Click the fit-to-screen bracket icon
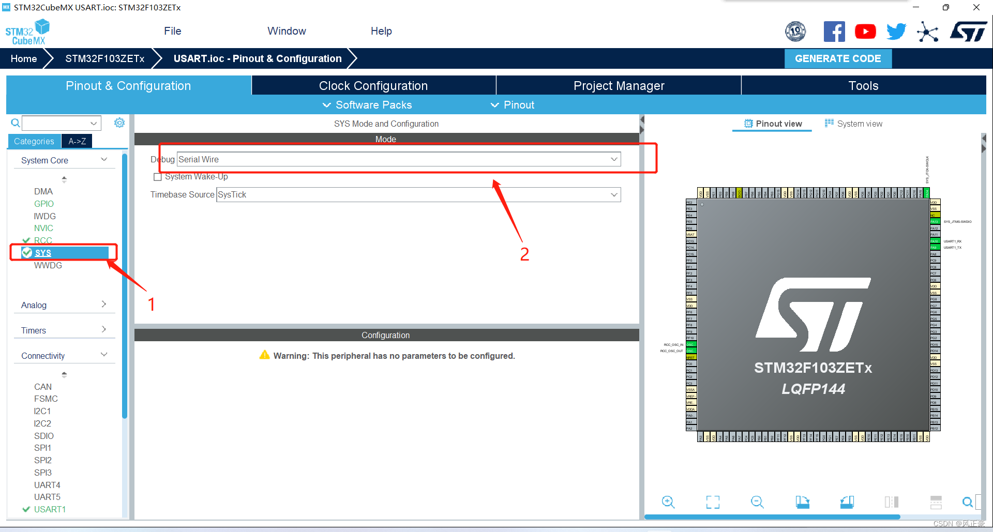Viewport: 993px width, 532px height. (x=713, y=502)
